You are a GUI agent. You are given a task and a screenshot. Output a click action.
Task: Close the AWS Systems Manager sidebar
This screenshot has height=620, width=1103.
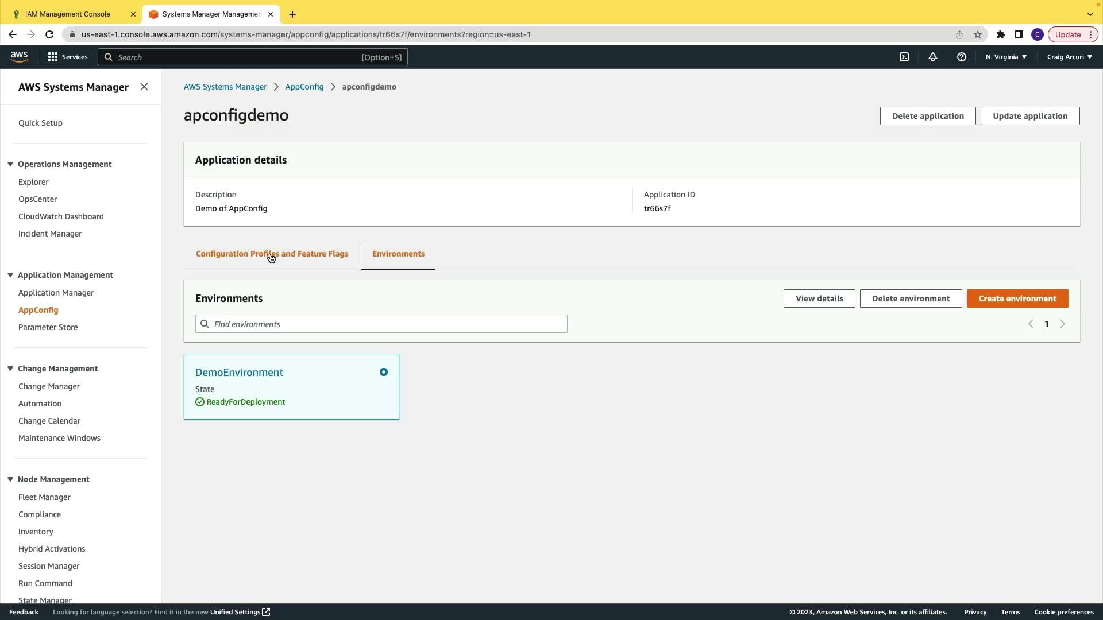click(144, 87)
